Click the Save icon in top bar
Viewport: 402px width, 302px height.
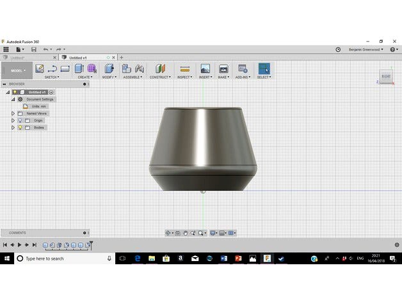tap(34, 49)
